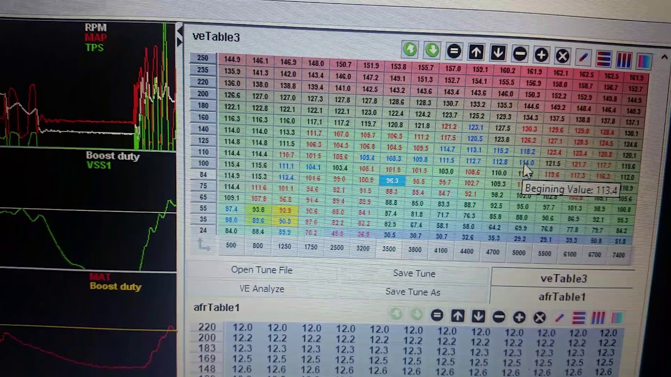671x377 pixels.
Task: Collapse veTable3 panel with top-right chevron
Action: click(x=664, y=57)
